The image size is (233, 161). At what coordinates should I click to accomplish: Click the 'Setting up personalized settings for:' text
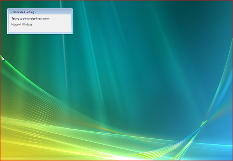tap(31, 19)
